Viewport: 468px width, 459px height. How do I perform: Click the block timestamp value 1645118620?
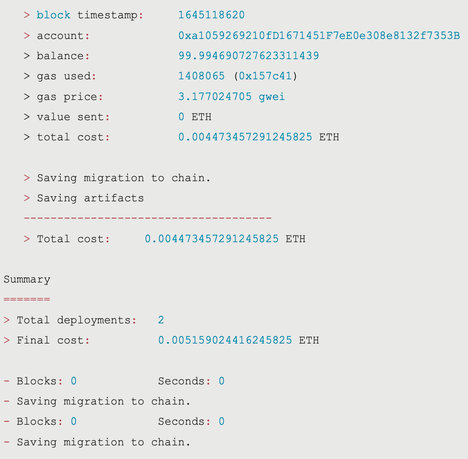pos(211,15)
